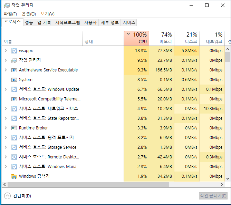The height and width of the screenshot is (205, 231).
Task: Click the 네트워크 서비스 service host icon
Action: pyautogui.click(x=14, y=108)
